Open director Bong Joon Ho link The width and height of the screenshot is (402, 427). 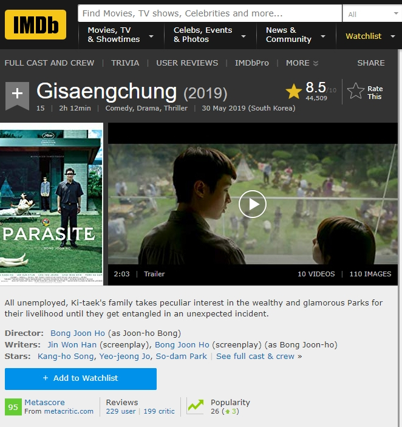click(x=78, y=333)
